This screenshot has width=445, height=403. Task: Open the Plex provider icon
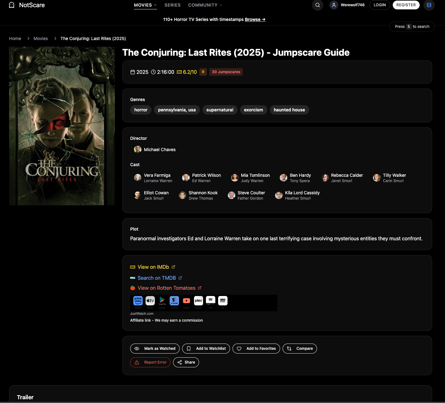pyautogui.click(x=198, y=301)
